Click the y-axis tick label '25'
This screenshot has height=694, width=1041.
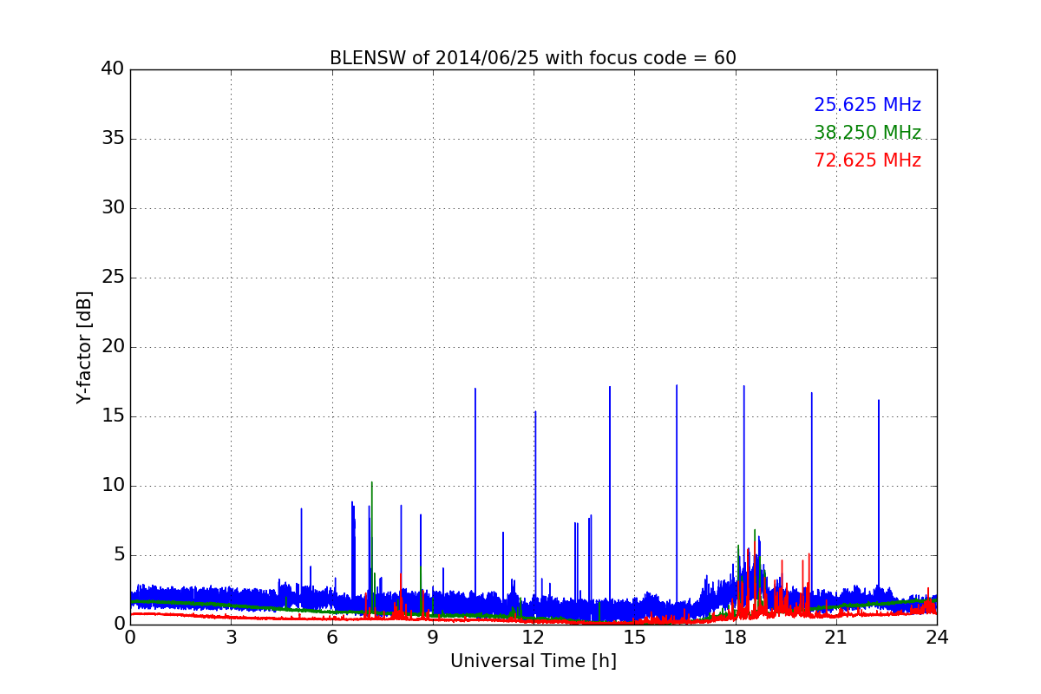[113, 278]
